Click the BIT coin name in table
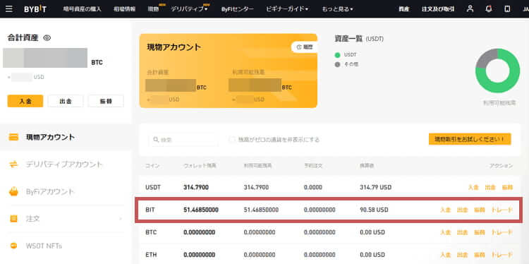The image size is (529, 264). [x=150, y=210]
